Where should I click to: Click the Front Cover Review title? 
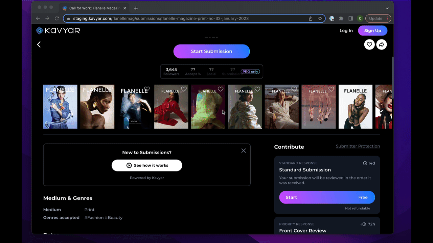(x=303, y=231)
